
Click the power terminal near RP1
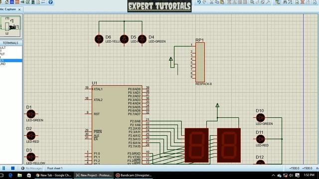pyautogui.click(x=171, y=59)
